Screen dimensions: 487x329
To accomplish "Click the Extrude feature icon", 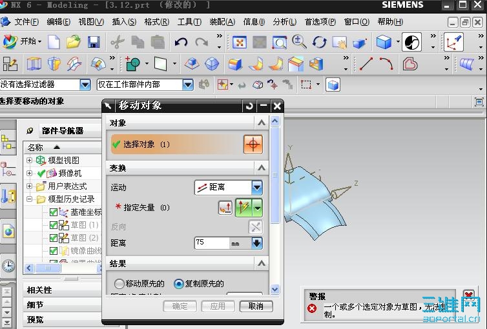I will 34,65.
